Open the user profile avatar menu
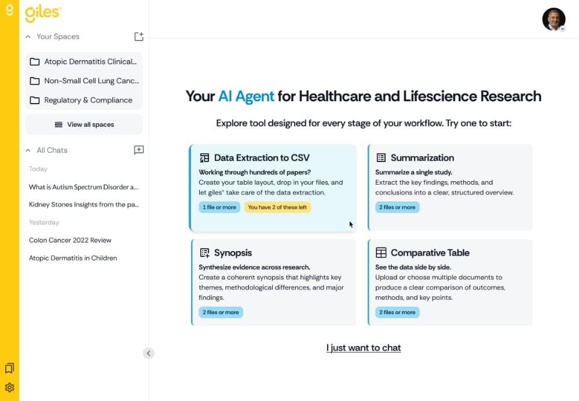579x401 pixels. (554, 19)
